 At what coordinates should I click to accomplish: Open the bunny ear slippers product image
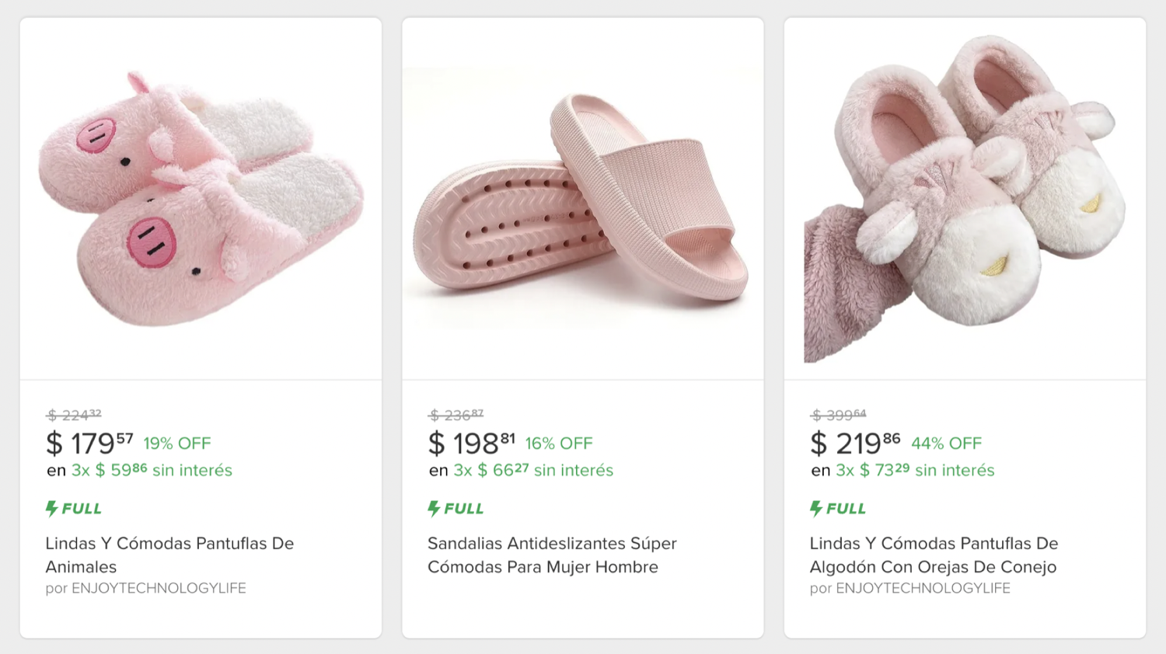tap(965, 199)
